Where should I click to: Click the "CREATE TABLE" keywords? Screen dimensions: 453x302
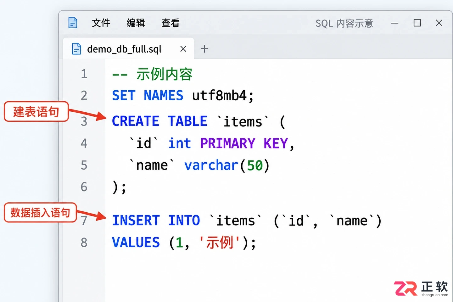pos(159,121)
